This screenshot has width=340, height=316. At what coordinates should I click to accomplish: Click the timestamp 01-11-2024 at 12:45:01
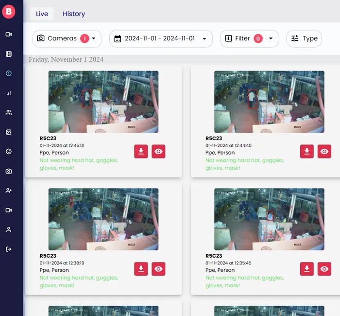pyautogui.click(x=62, y=145)
